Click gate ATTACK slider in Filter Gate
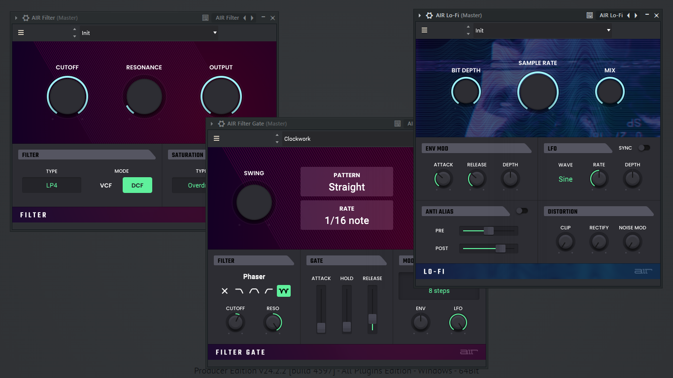The width and height of the screenshot is (673, 378). [321, 310]
